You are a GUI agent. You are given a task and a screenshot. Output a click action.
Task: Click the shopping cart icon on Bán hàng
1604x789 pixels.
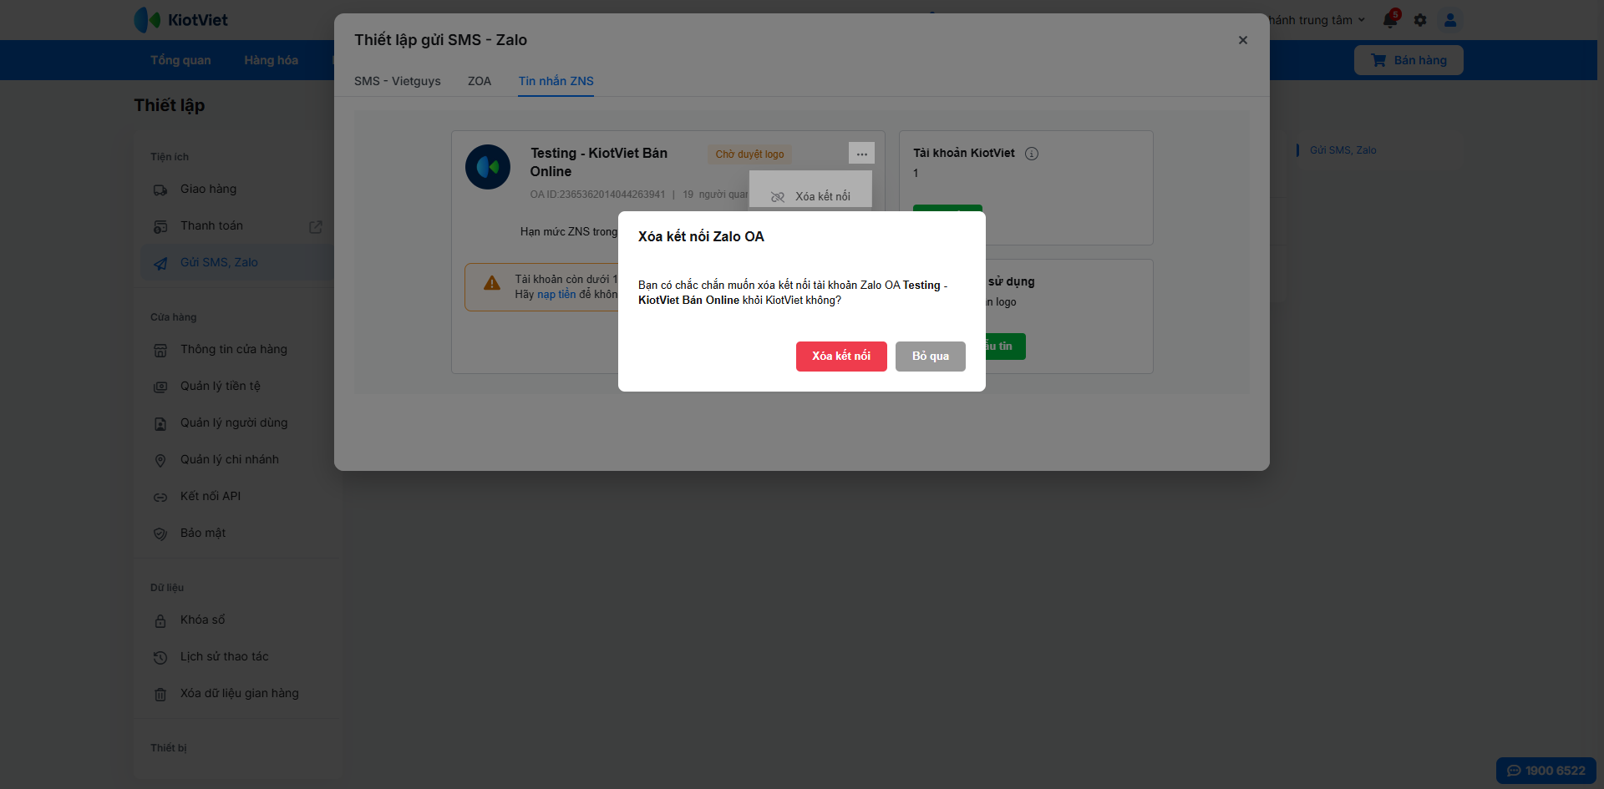[x=1378, y=60]
